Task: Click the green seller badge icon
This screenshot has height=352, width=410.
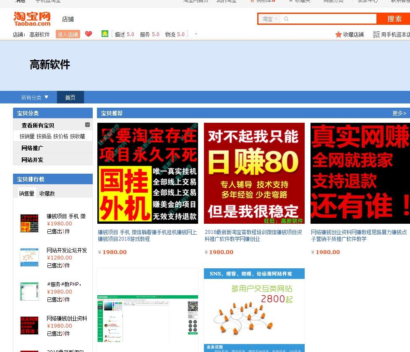Action: tap(105, 34)
